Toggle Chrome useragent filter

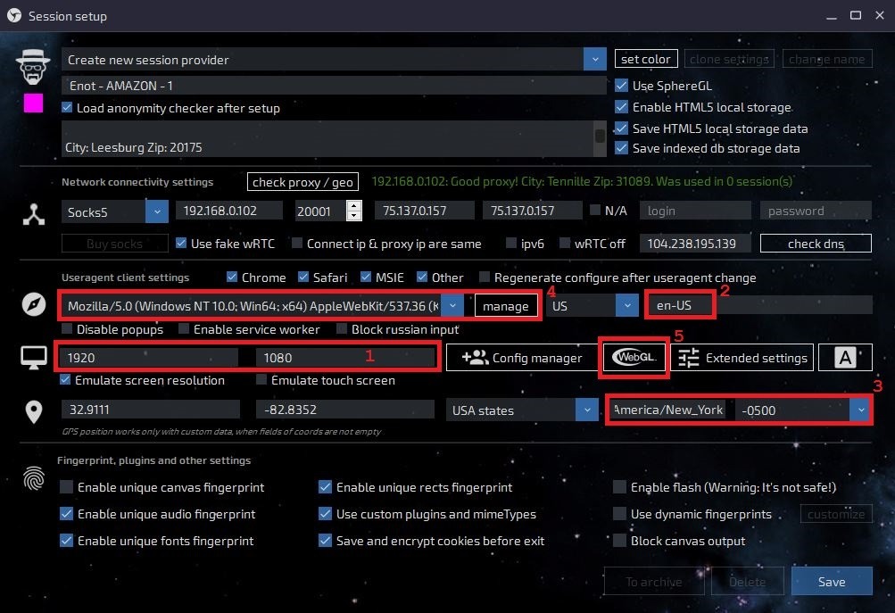(x=232, y=277)
